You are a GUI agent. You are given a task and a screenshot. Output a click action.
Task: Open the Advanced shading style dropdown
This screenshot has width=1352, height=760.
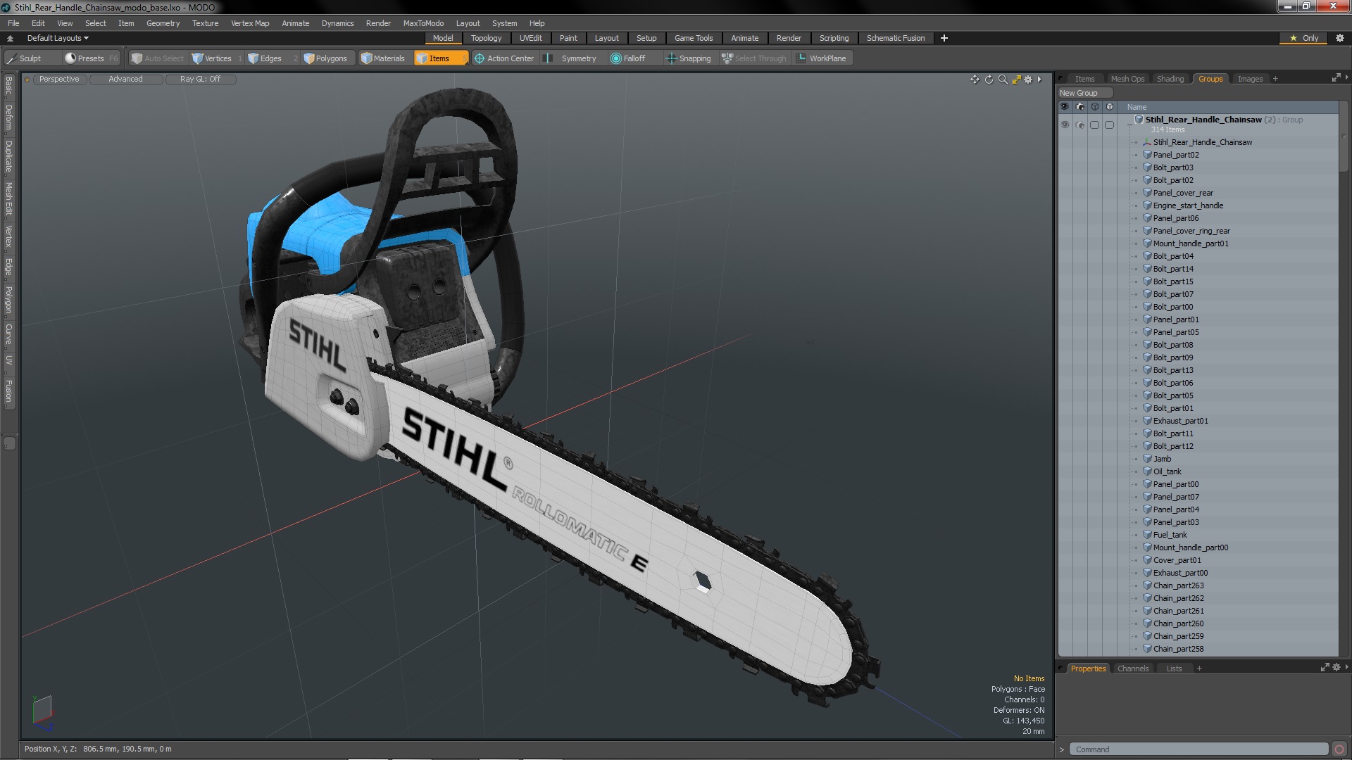pos(125,80)
